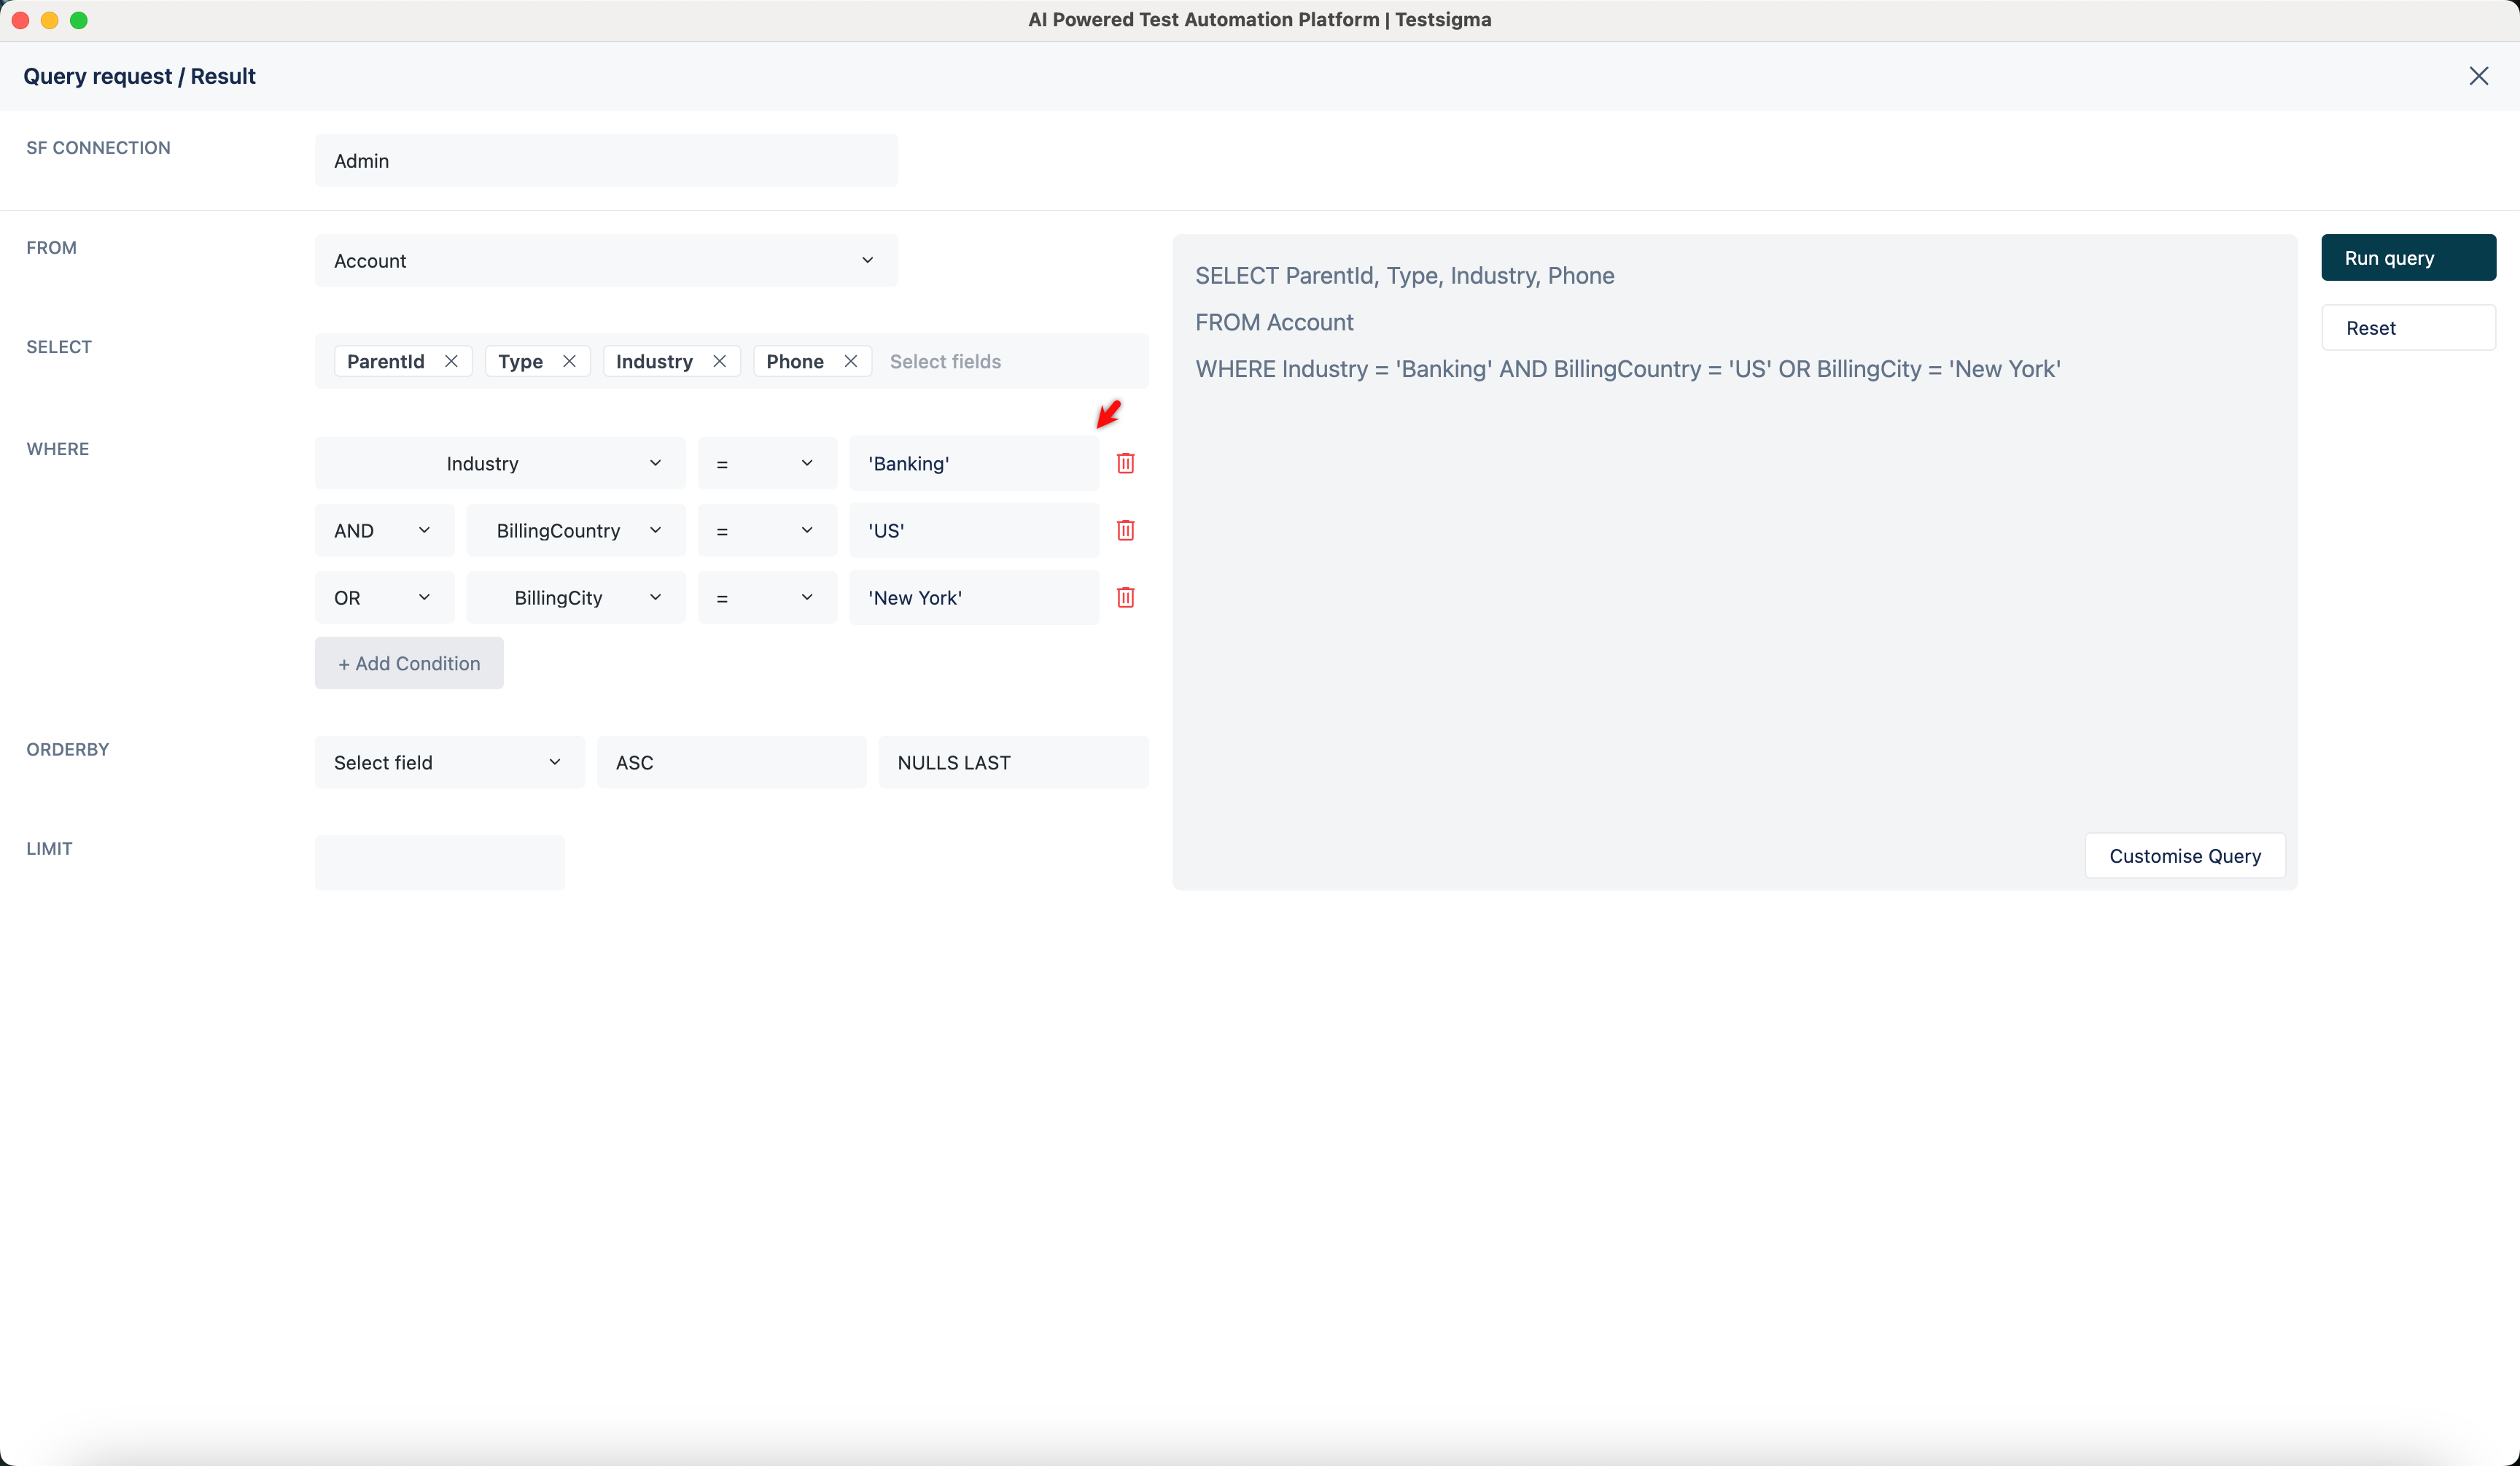Viewport: 2520px width, 1466px height.
Task: Open the OR logical operator dropdown
Action: [x=423, y=597]
